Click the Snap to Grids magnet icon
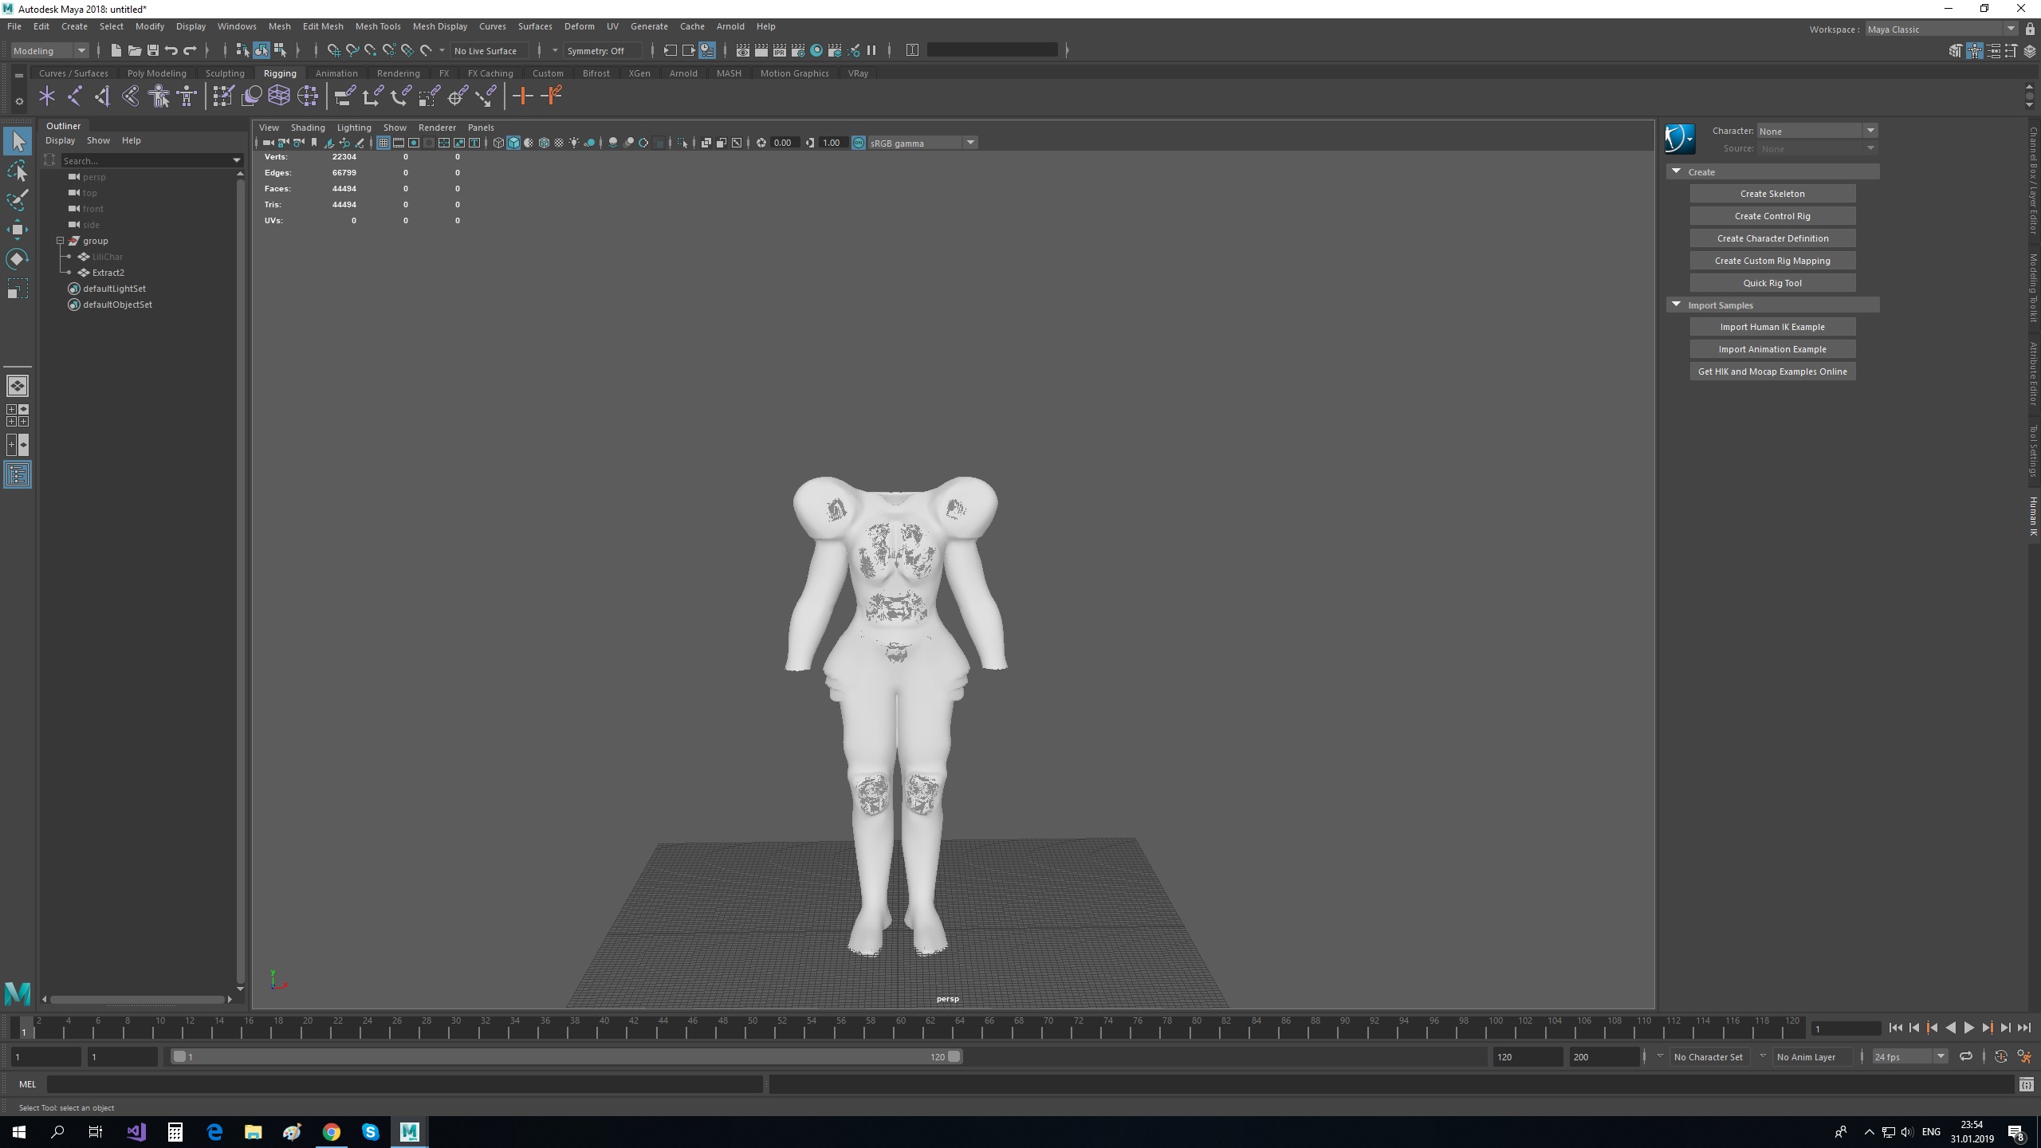Image resolution: width=2041 pixels, height=1148 pixels. [333, 50]
